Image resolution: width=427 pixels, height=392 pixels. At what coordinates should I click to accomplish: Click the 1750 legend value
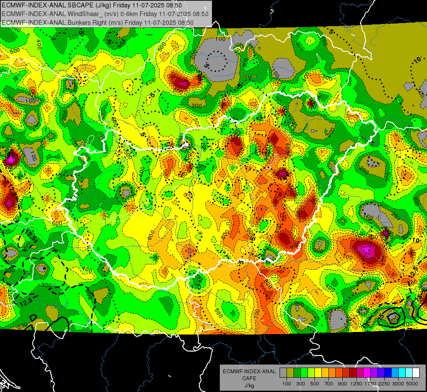point(370,384)
